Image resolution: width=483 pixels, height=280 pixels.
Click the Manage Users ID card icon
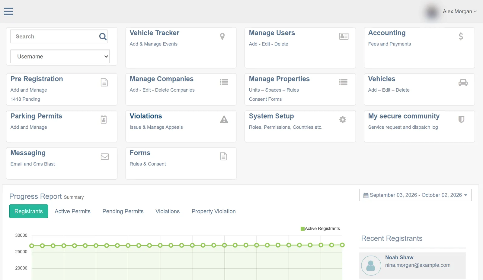[x=344, y=36]
